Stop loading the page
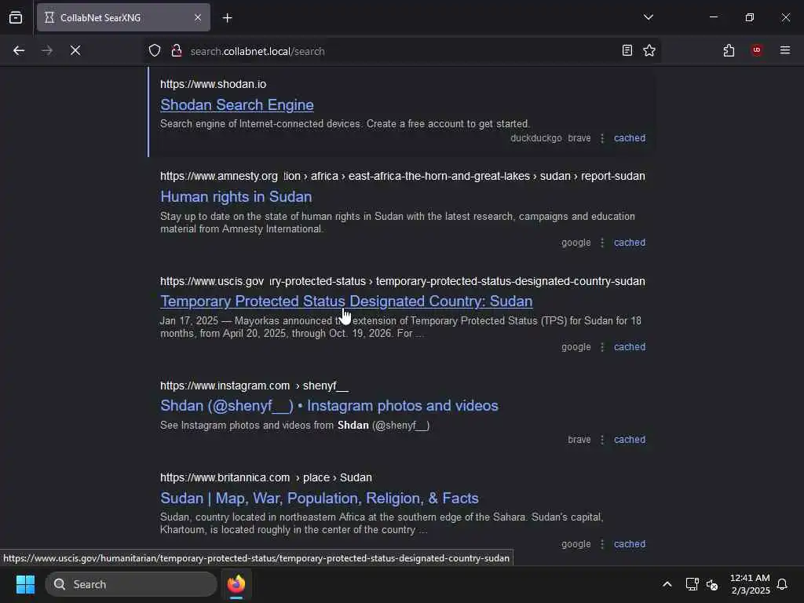The height and width of the screenshot is (603, 804). tap(75, 50)
